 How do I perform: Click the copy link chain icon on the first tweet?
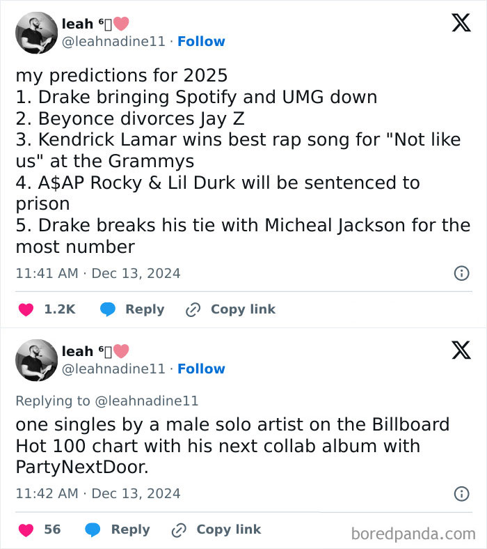coord(193,309)
